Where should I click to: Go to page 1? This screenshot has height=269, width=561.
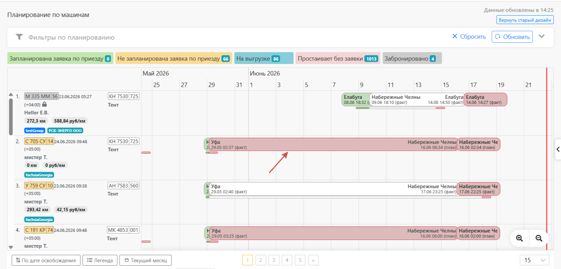coord(248,260)
